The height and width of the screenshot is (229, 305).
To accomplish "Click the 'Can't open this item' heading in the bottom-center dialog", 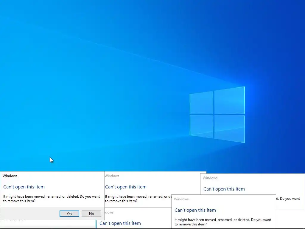I will [120, 223].
